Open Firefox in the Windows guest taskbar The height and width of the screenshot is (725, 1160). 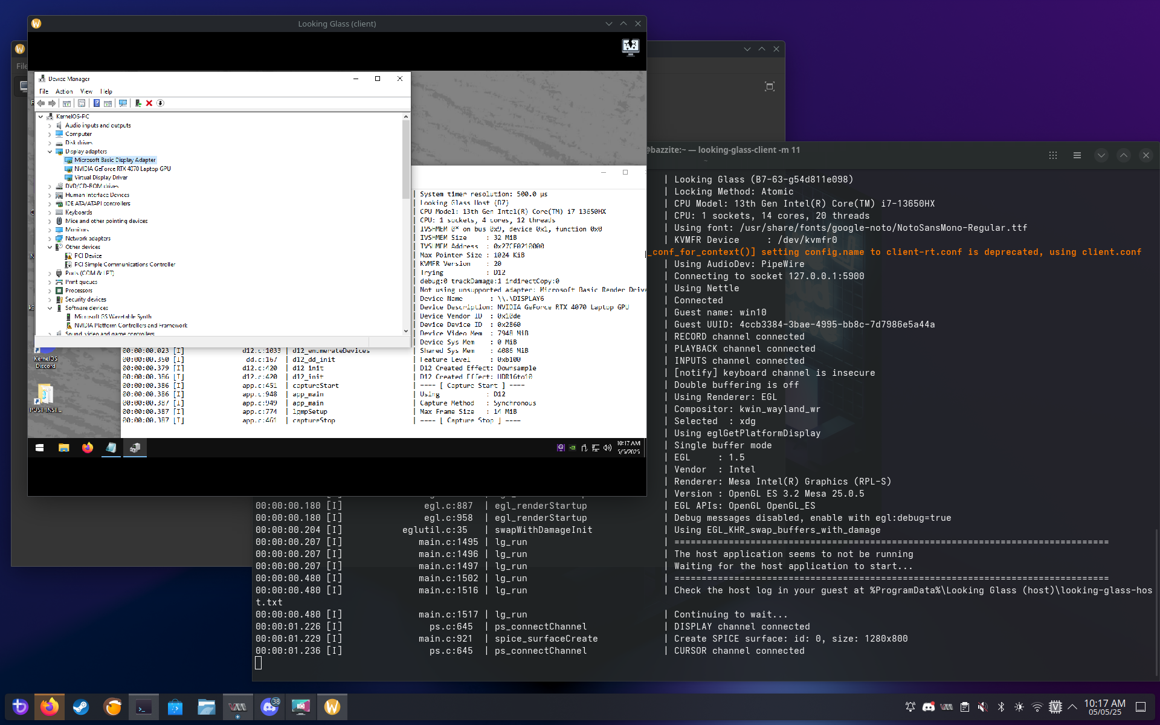pyautogui.click(x=88, y=448)
